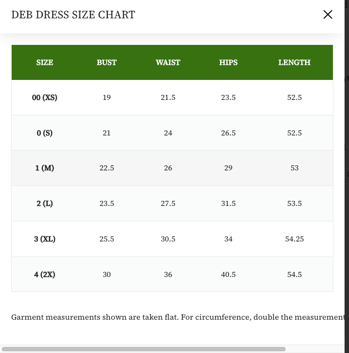Click the BUST column header
Screen dimensions: 349x353
pos(107,62)
